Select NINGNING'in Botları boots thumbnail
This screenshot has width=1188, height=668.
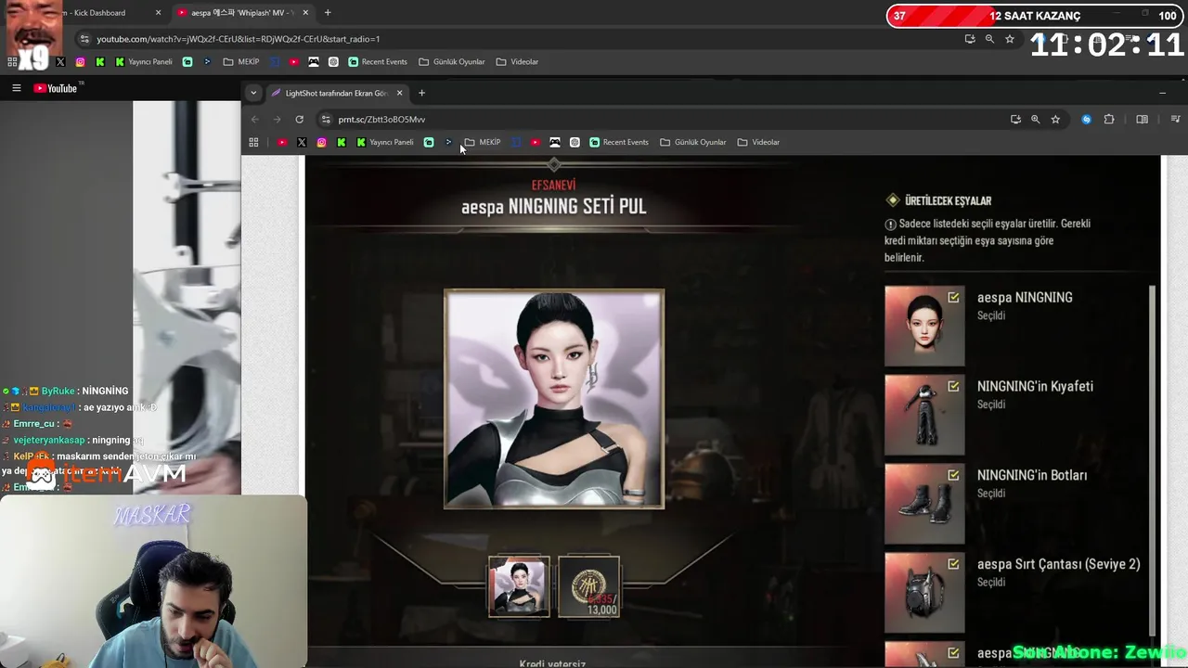coord(924,504)
